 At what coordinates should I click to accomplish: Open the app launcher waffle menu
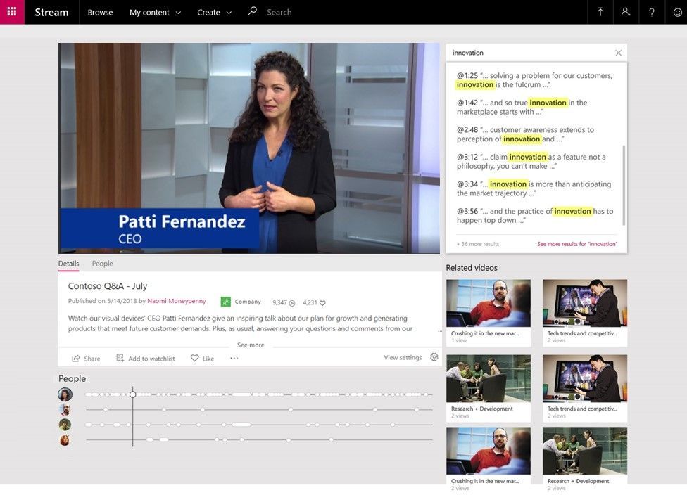(x=12, y=12)
